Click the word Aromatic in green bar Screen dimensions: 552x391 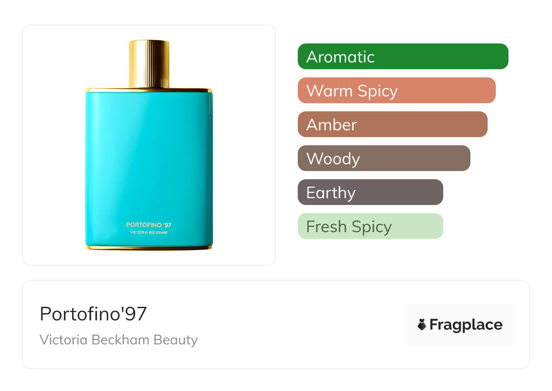point(340,57)
